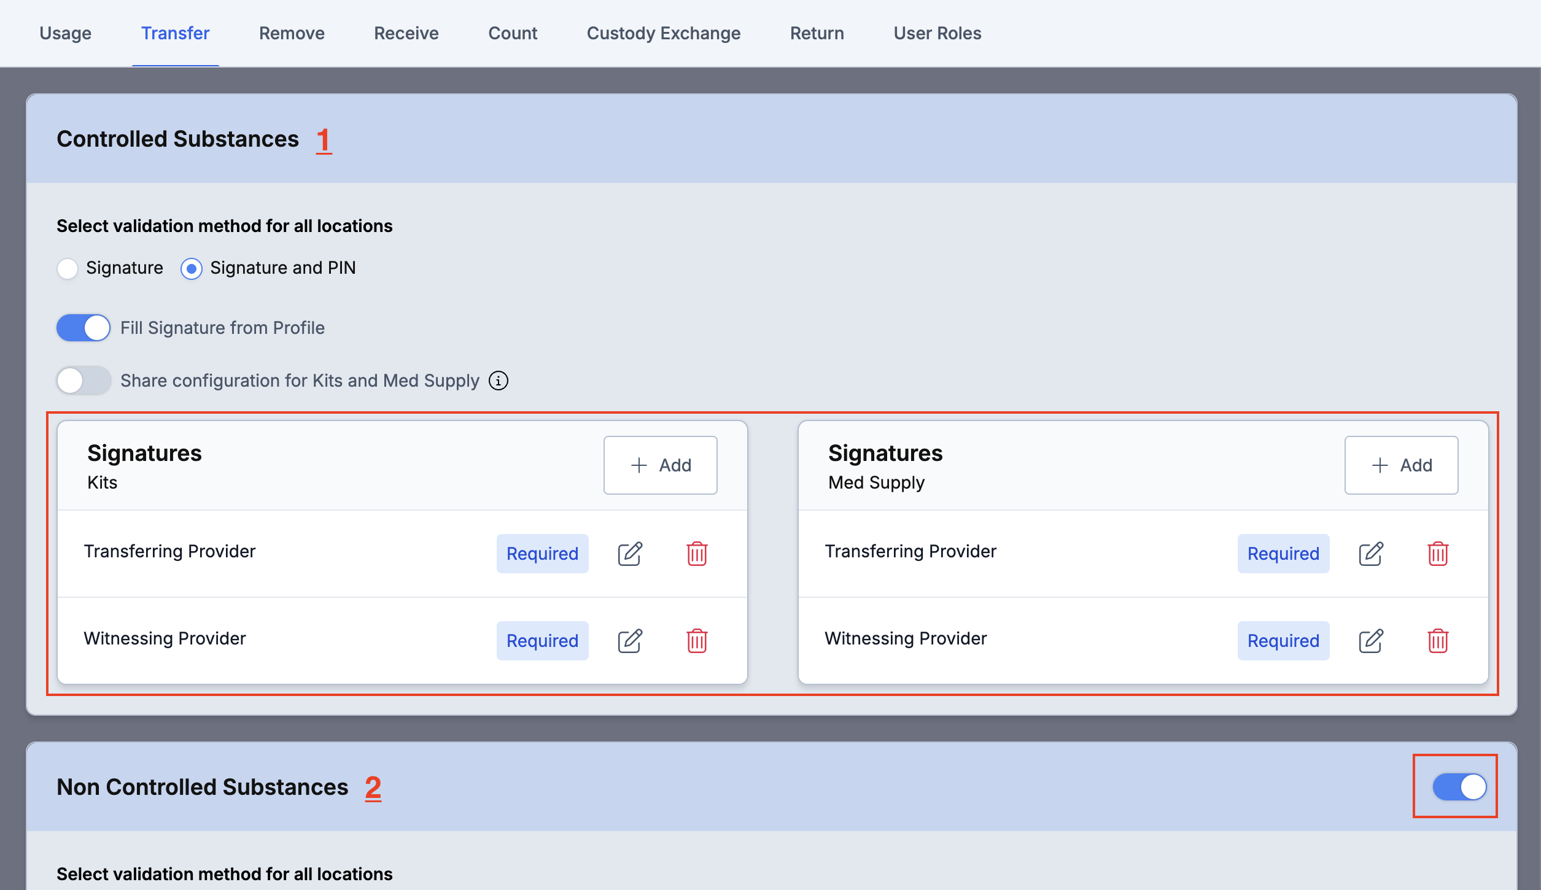1541x890 pixels.
Task: Click the Non Controlled Substances heading
Action: tap(203, 787)
